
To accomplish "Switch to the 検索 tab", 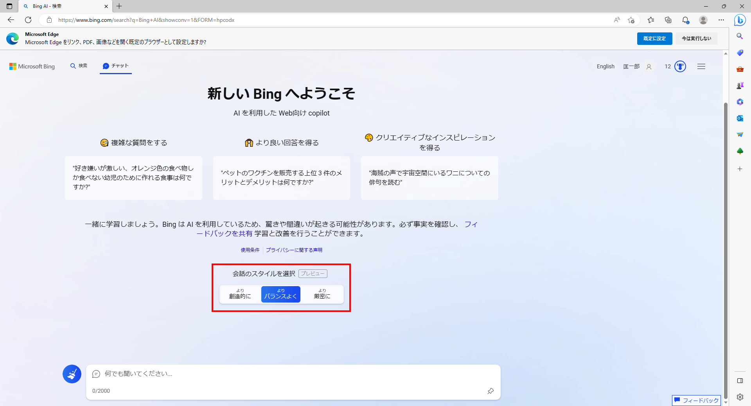I will pyautogui.click(x=79, y=66).
